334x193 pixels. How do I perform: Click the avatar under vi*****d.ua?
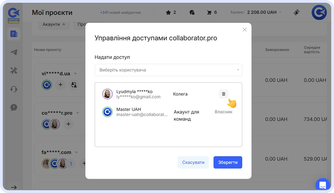click(x=47, y=85)
